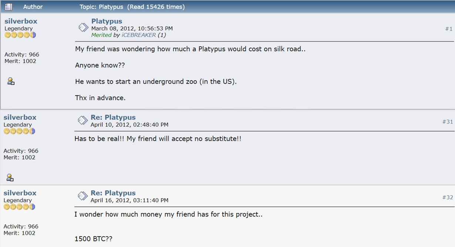
Task: Click the post icon beside April 10 reply
Action: click(x=82, y=120)
